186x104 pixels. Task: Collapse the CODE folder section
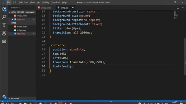(x=14, y=23)
